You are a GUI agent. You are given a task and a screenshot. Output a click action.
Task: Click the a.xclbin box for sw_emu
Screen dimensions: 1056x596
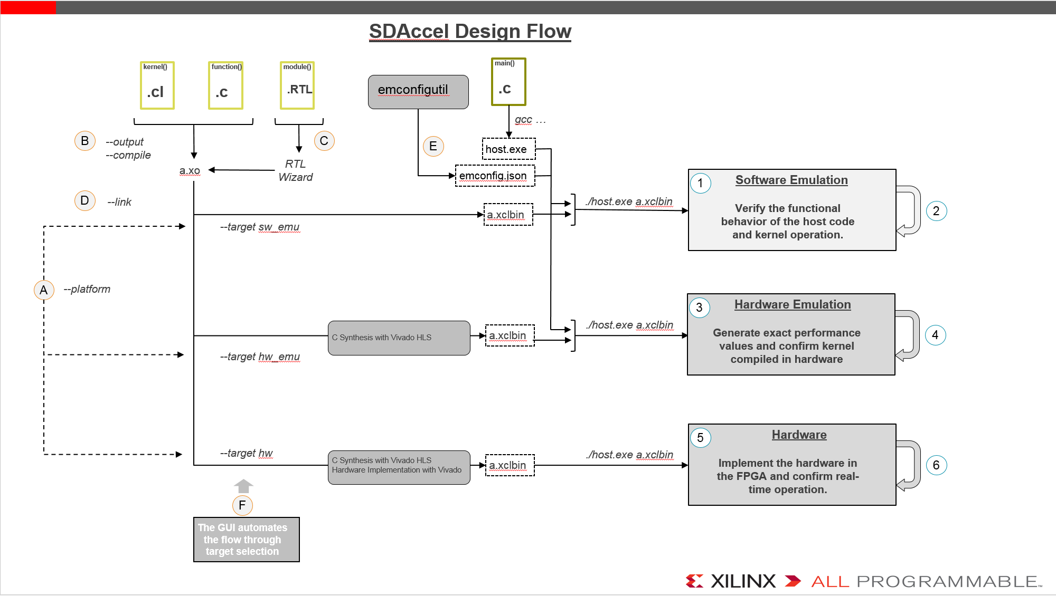click(x=508, y=215)
